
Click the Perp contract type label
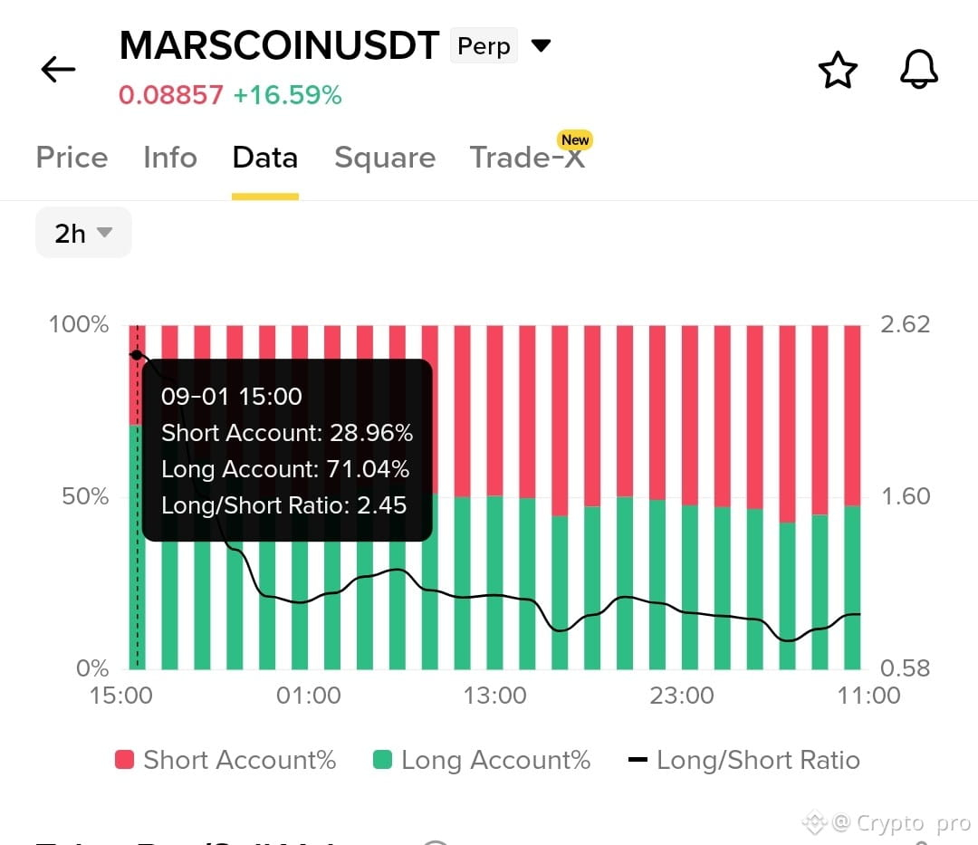pos(484,45)
